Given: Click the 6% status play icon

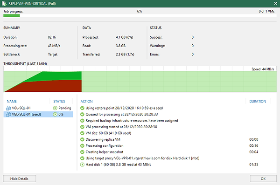Looking at the screenshot, I should coord(55,114).
